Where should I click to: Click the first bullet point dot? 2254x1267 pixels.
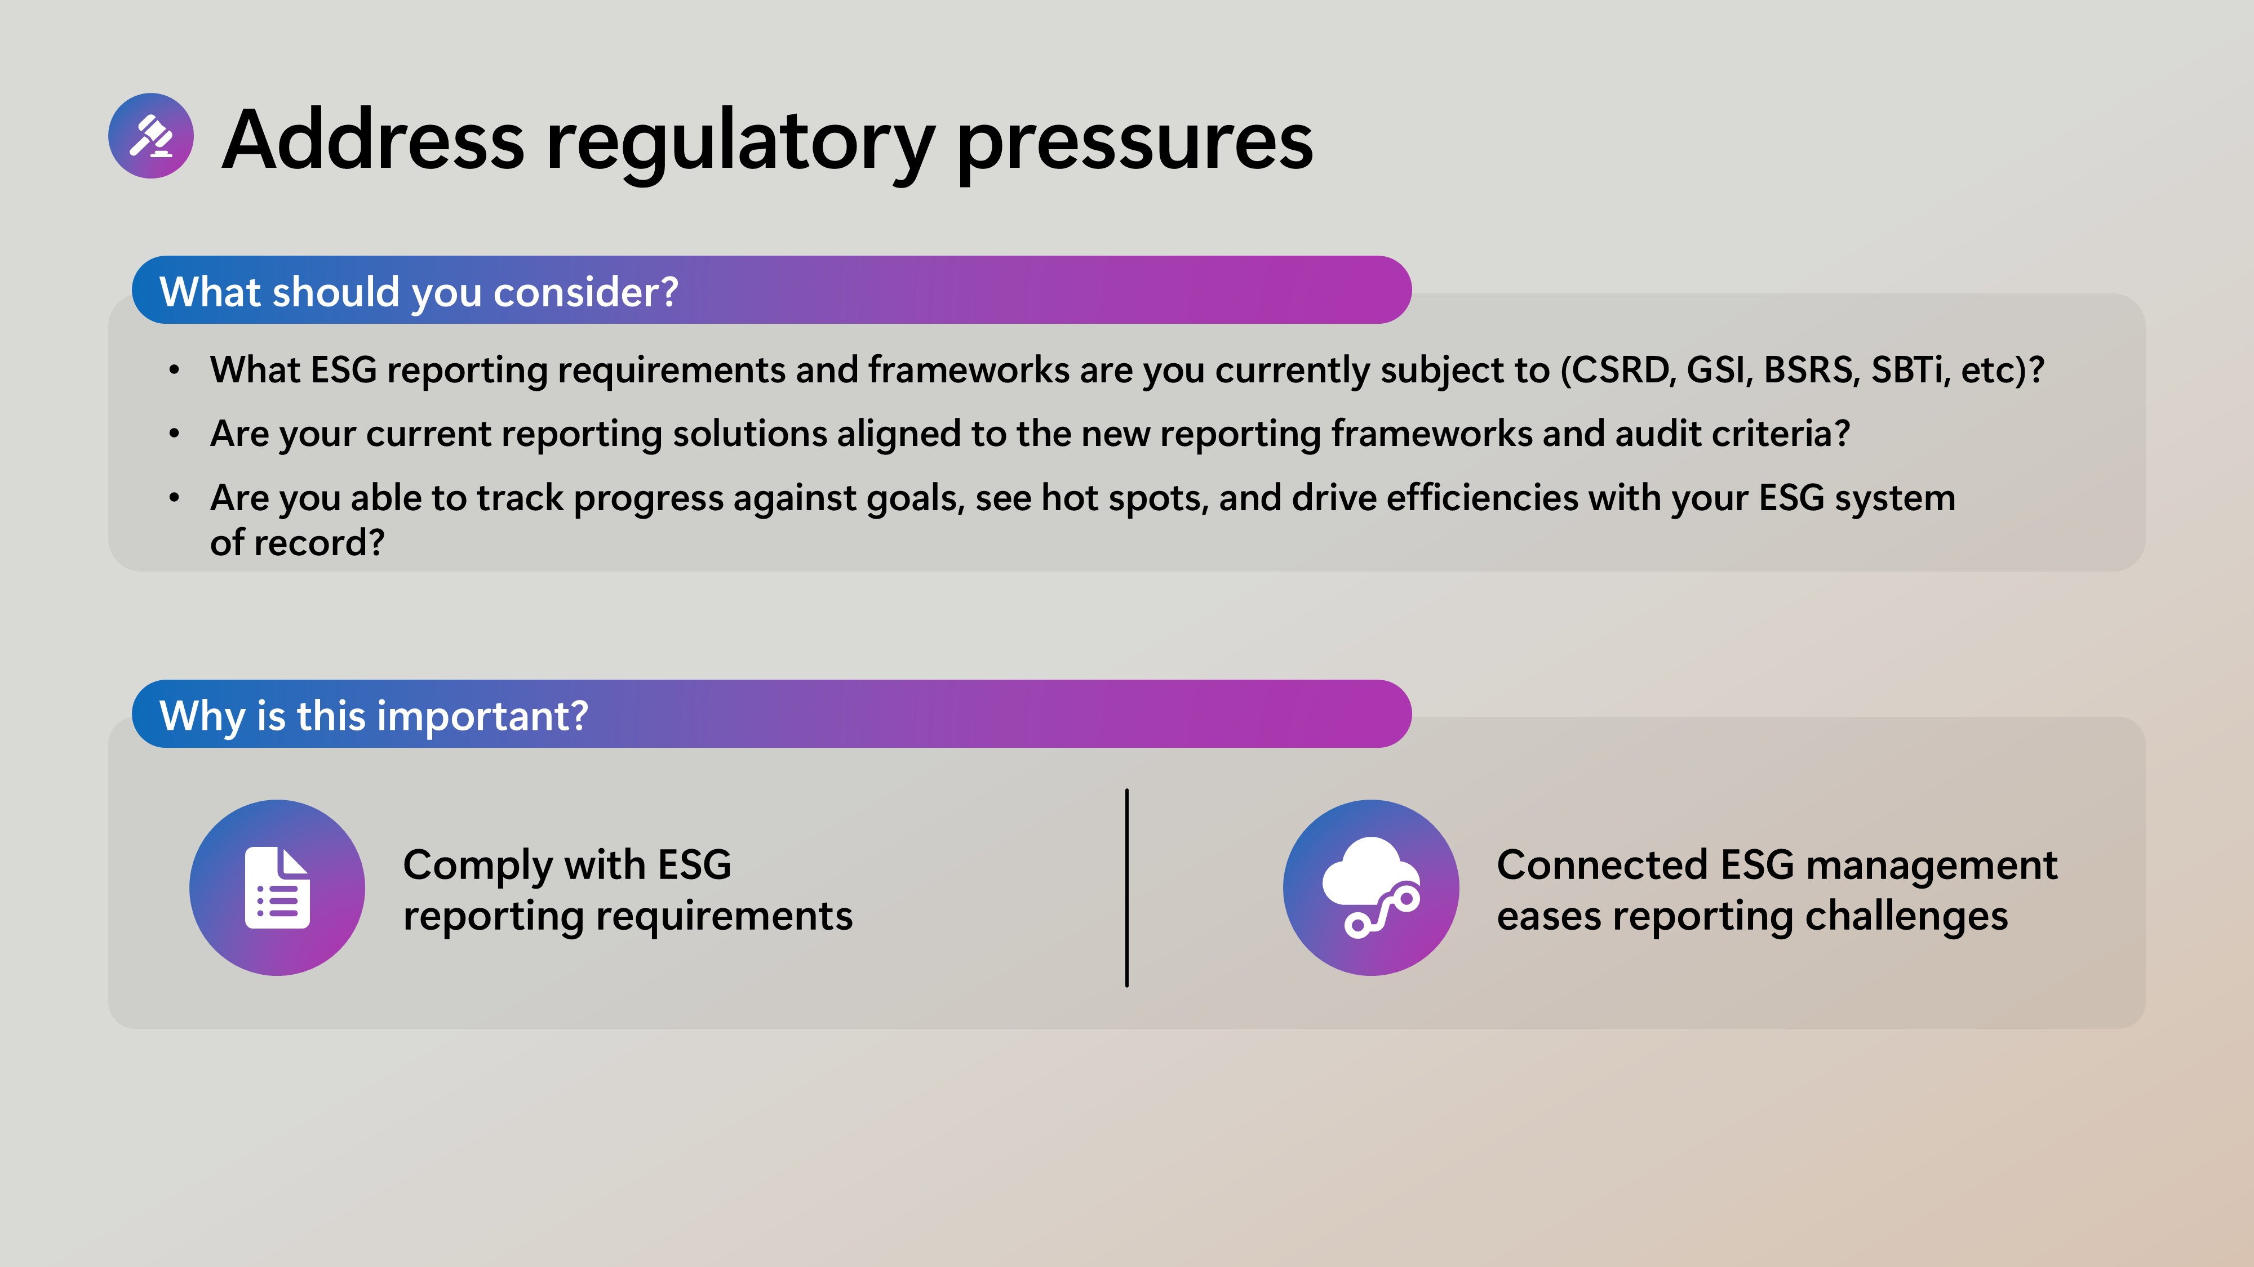[175, 371]
